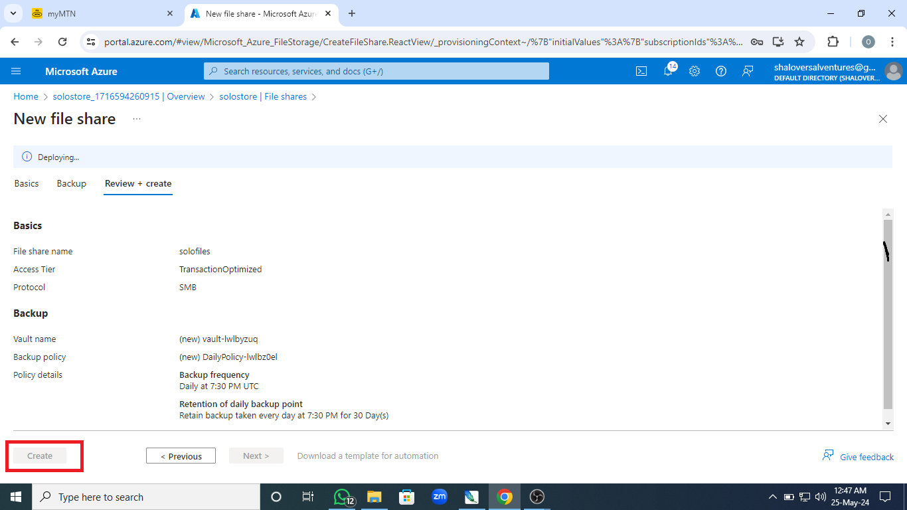Expand the Chrome tab search dropdown
This screenshot has width=907, height=510.
13,13
